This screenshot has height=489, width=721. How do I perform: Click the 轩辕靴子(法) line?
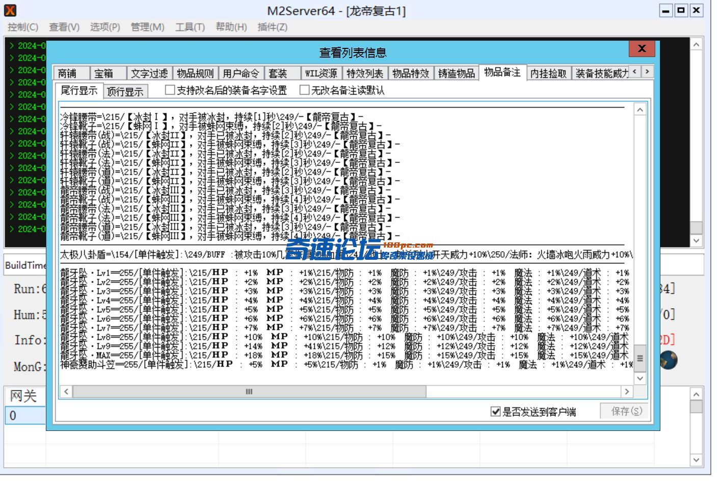[x=230, y=163]
